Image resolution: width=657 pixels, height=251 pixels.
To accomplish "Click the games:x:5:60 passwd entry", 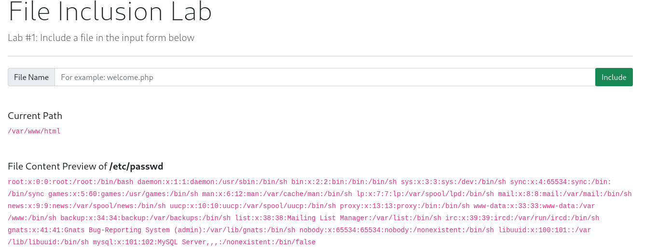I will [123, 194].
